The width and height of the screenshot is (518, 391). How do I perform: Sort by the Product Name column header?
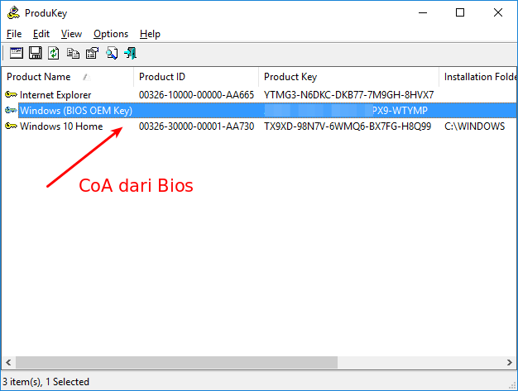68,77
